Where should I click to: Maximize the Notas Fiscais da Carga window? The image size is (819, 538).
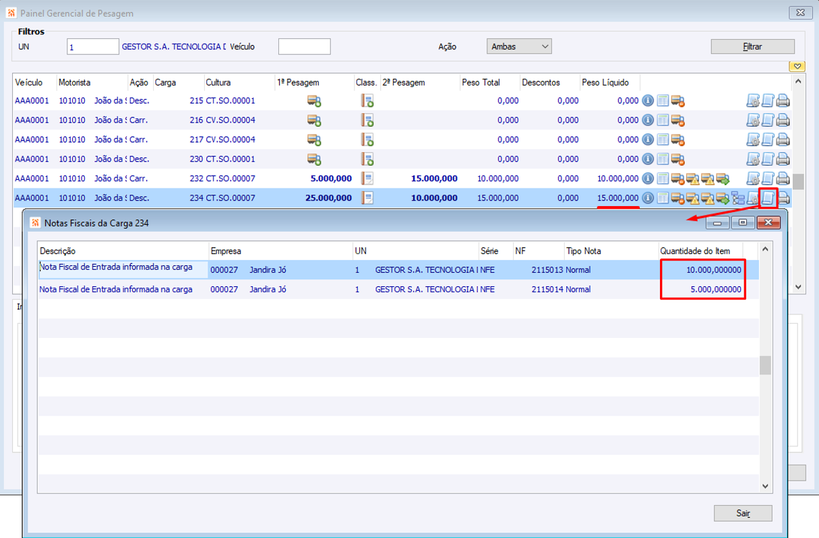pyautogui.click(x=743, y=222)
